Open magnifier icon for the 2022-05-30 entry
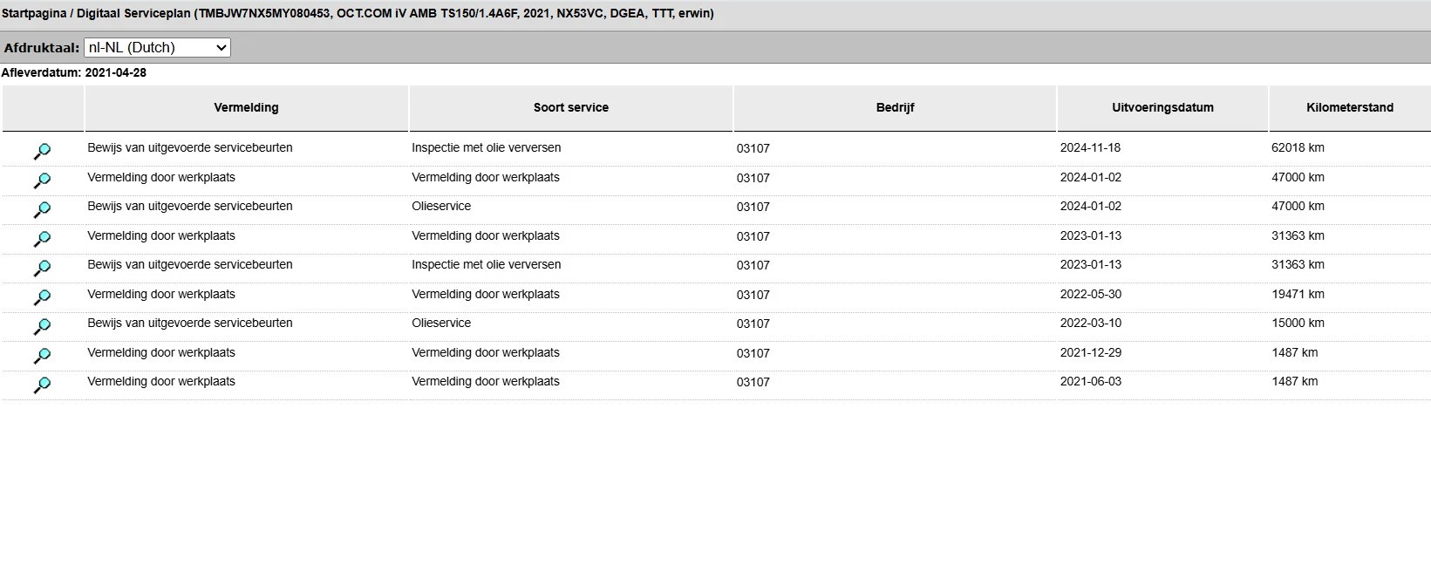The height and width of the screenshot is (586, 1431). (42, 297)
